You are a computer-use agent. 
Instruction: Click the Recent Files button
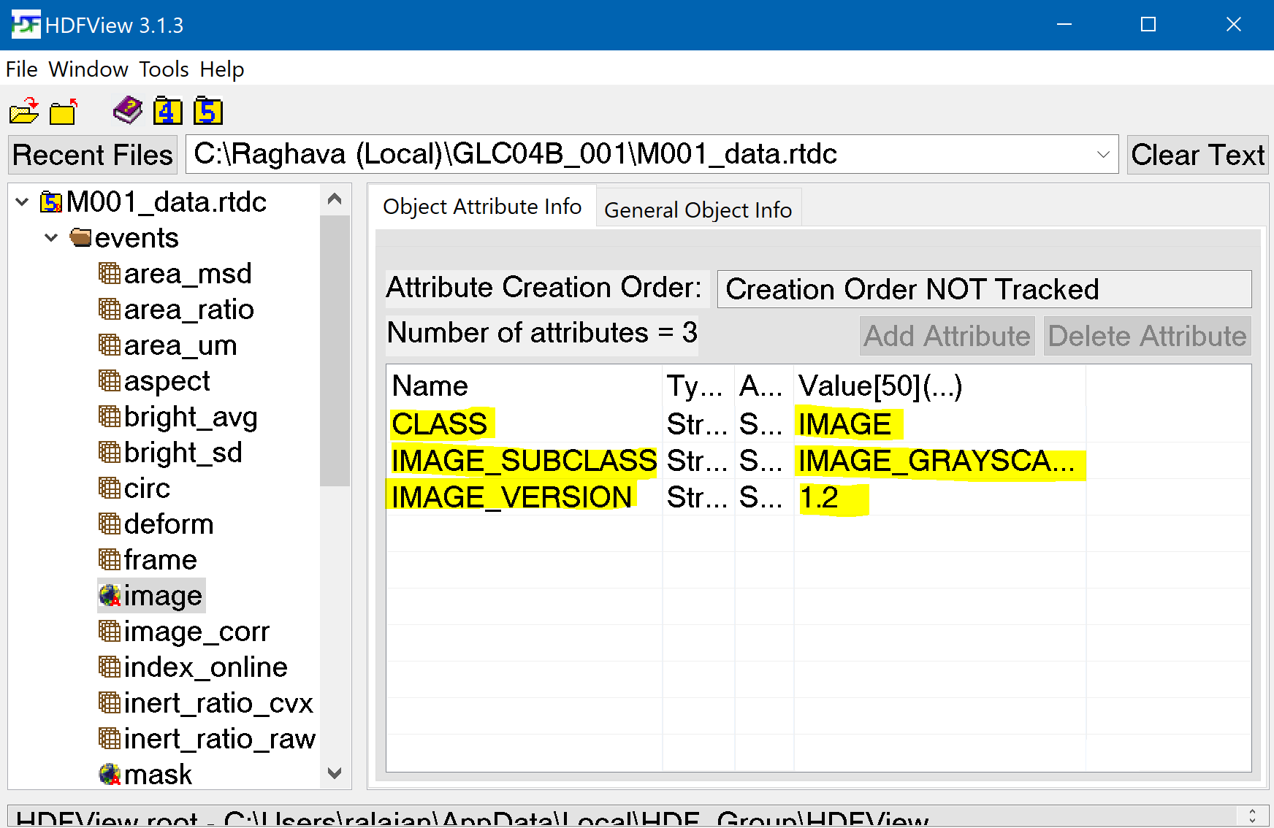click(x=92, y=154)
